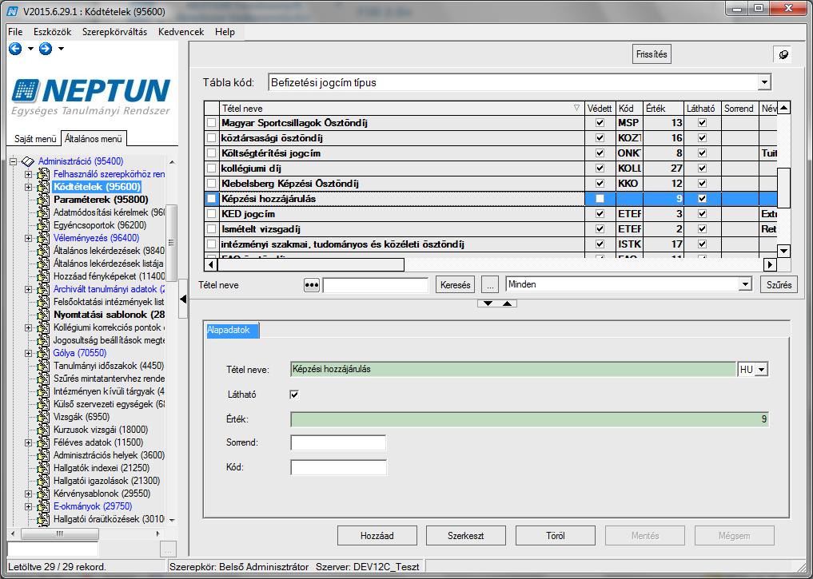Click the table vertical scrollbar thumb
Screen dimensions: 813x579
click(x=783, y=188)
